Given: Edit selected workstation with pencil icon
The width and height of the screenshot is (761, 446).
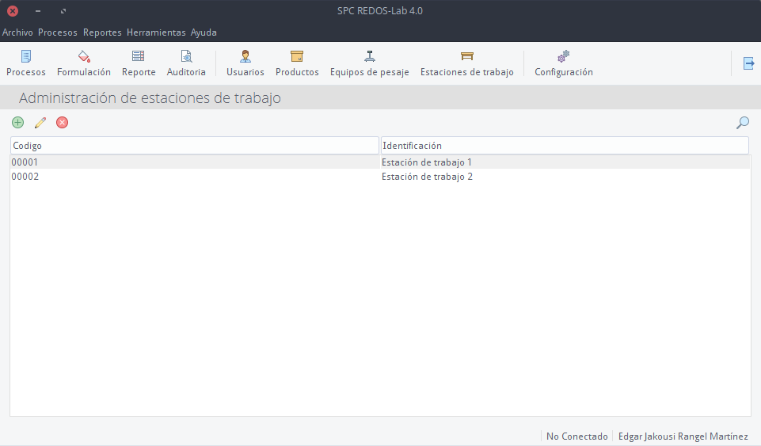Looking at the screenshot, I should point(40,122).
